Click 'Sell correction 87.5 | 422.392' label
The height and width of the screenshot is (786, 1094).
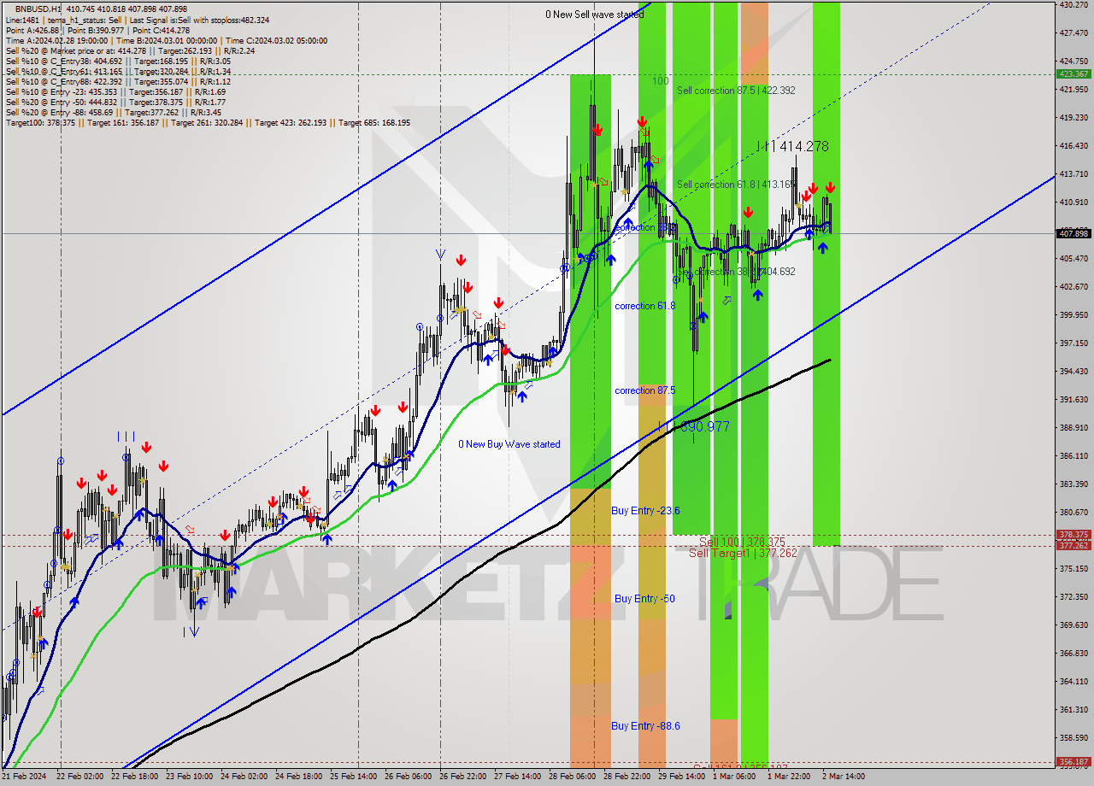[x=736, y=91]
